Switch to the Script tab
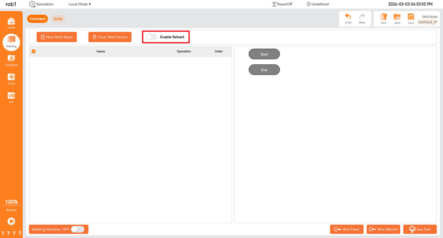 point(58,19)
